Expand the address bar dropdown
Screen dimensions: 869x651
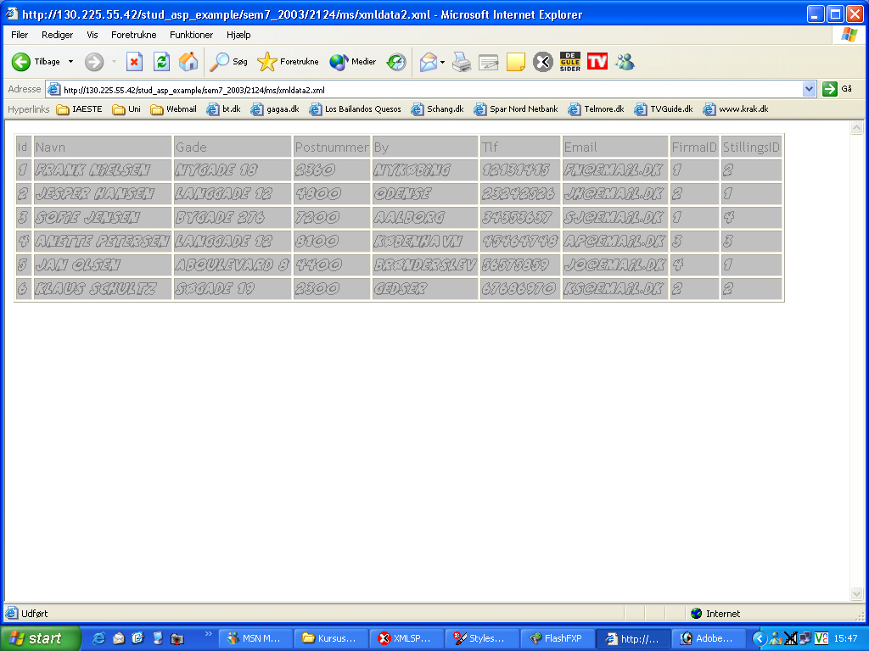[x=809, y=89]
